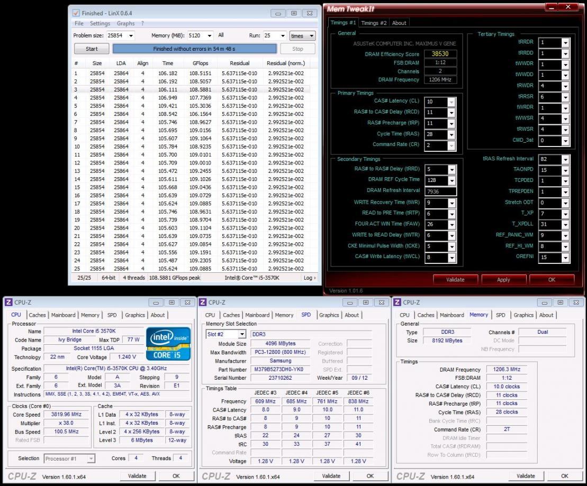Click the 'Finished without errors' progress bar
Screen dimensions: 587x486
click(x=194, y=49)
